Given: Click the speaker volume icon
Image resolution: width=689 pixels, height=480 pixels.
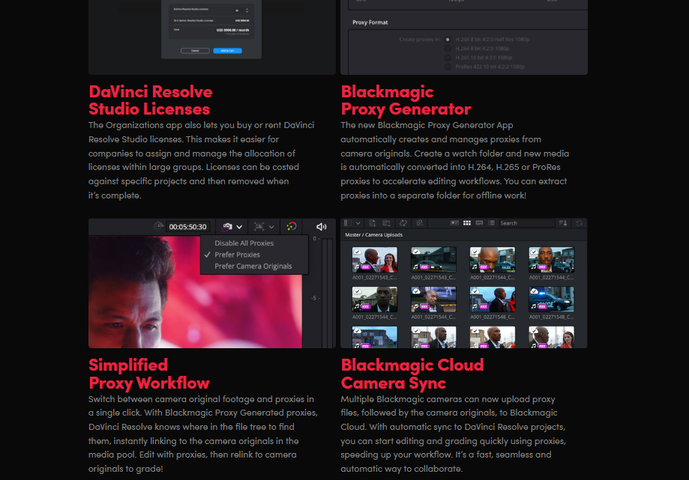Looking at the screenshot, I should (x=321, y=226).
